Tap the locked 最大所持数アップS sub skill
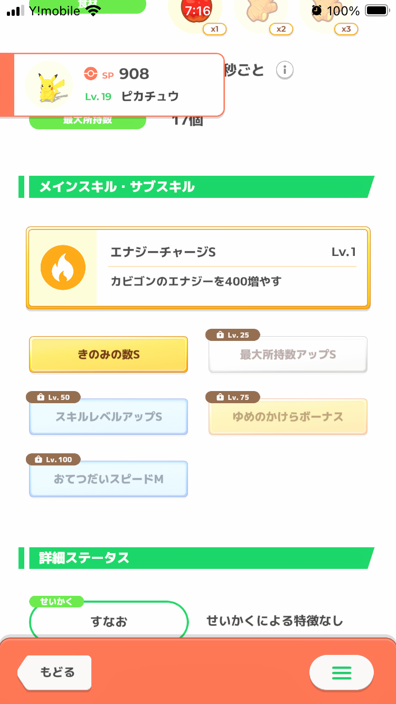This screenshot has width=396, height=704. 288,355
